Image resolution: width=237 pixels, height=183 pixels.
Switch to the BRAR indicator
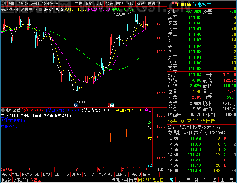76,174
